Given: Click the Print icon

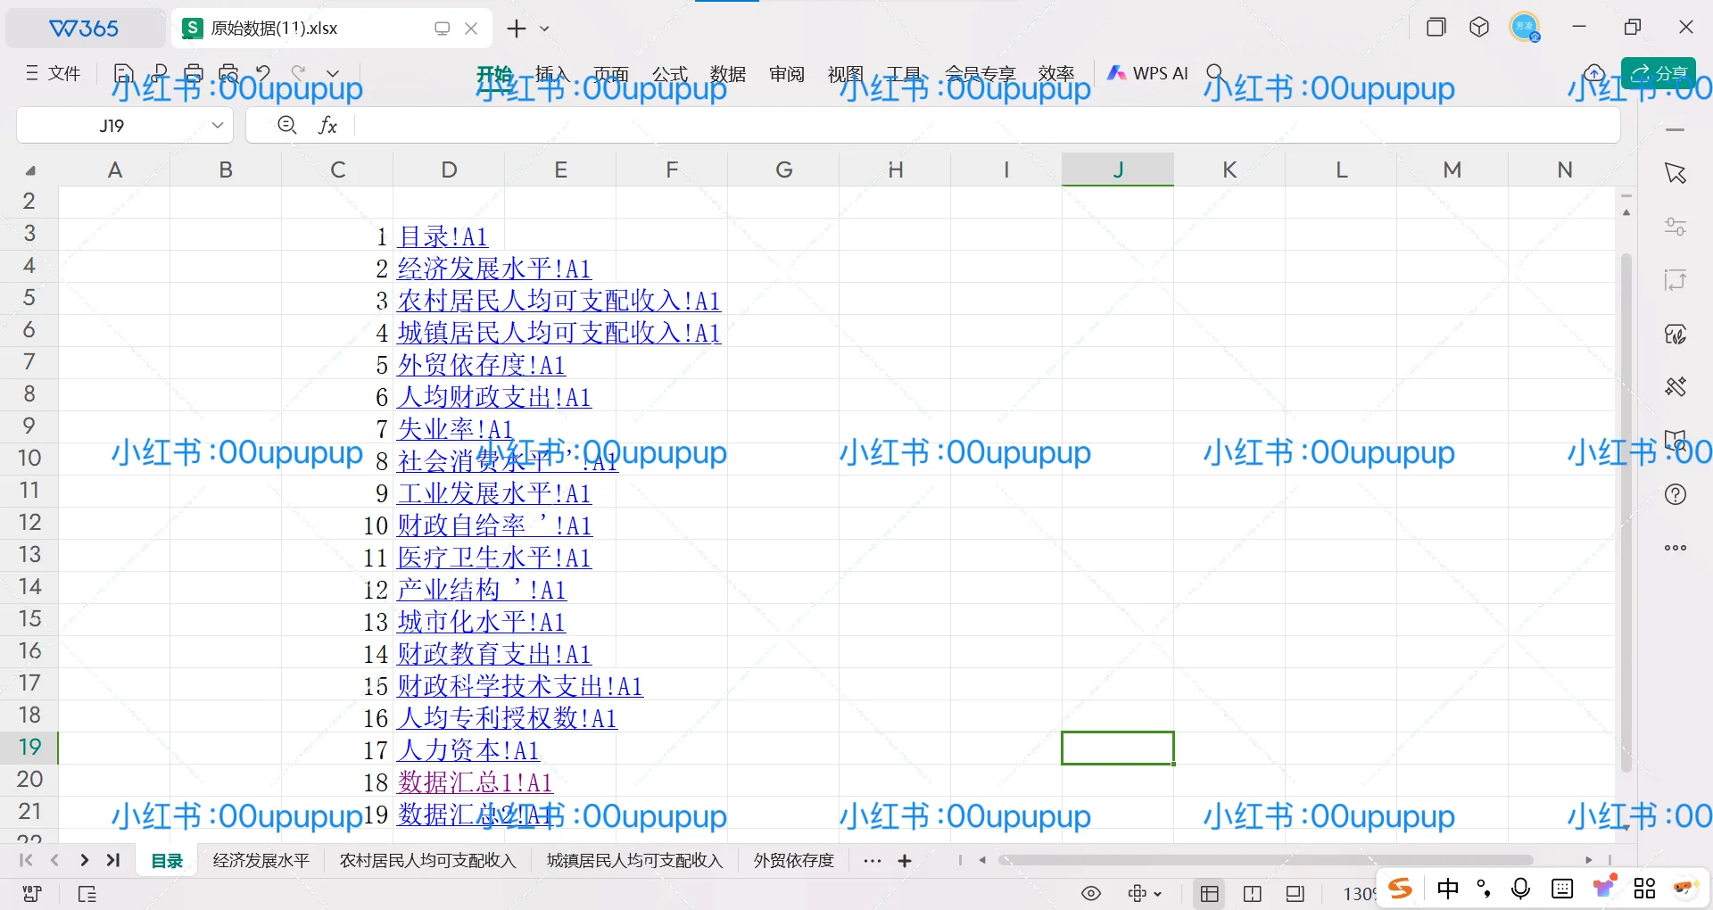Looking at the screenshot, I should point(194,73).
